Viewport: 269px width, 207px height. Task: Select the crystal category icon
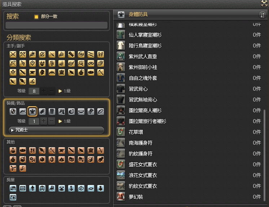pyautogui.click(x=52, y=159)
